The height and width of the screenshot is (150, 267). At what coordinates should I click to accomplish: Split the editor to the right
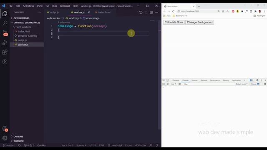(x=151, y=12)
